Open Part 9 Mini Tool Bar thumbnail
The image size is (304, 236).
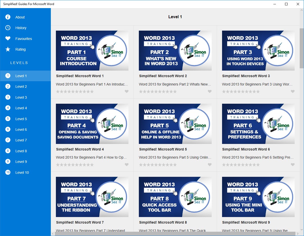click(258, 197)
